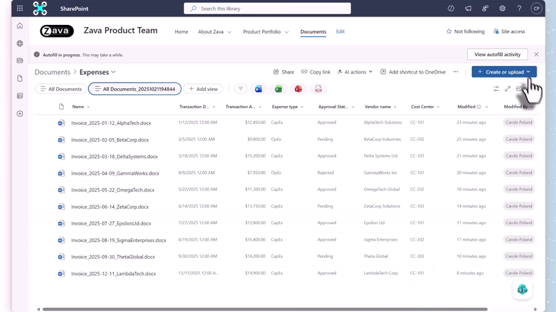
Task: Click the file type column header icon
Action: pyautogui.click(x=61, y=107)
